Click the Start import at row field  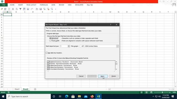click(64, 46)
